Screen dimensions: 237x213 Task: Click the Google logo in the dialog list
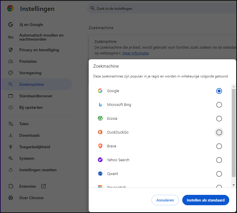[100, 91]
